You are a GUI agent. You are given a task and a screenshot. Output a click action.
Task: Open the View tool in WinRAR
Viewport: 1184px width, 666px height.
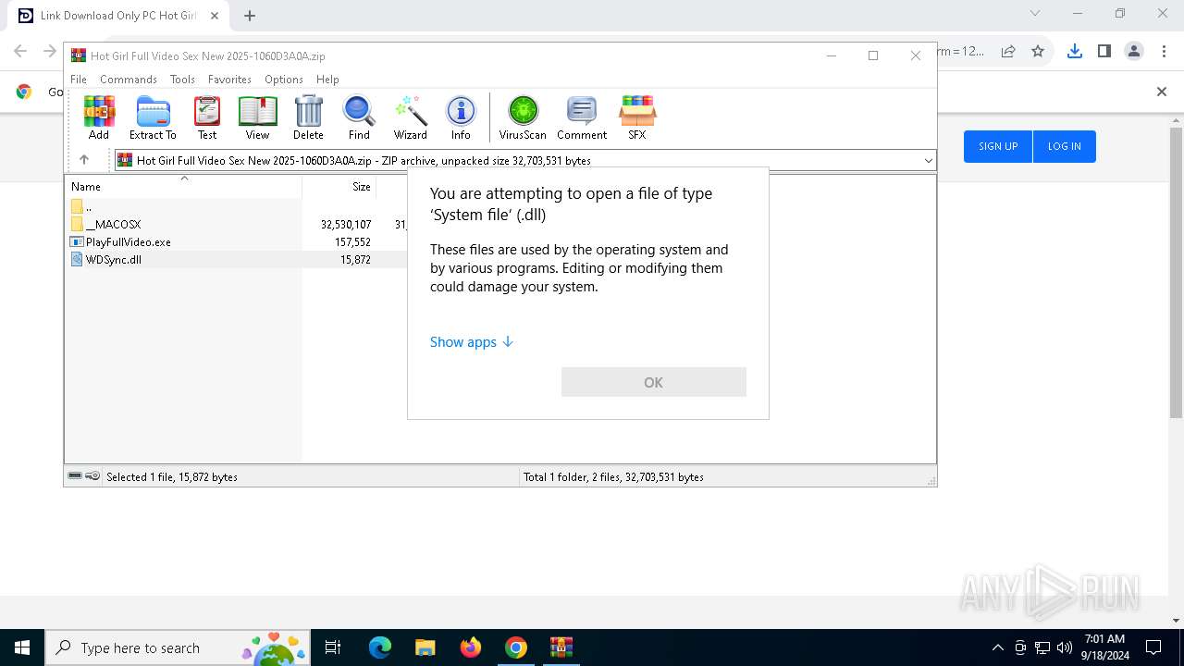257,117
